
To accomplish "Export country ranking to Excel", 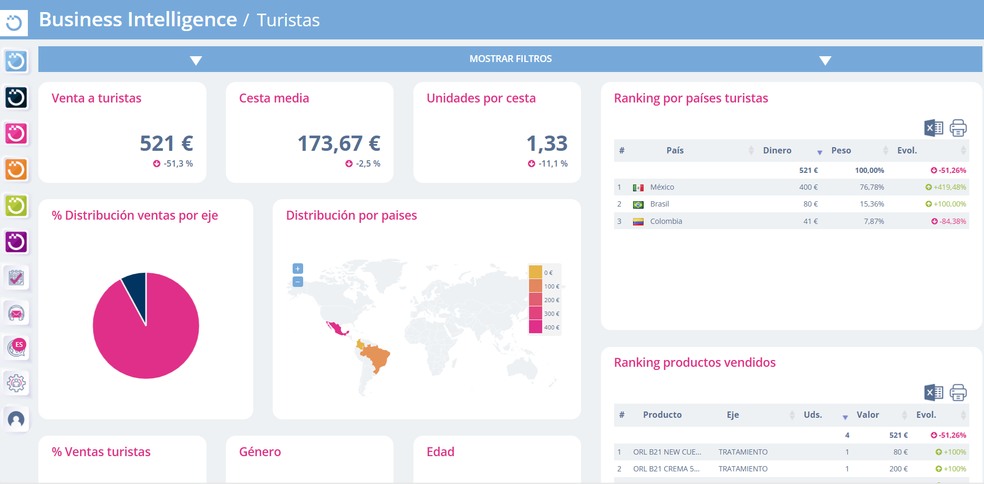I will (x=934, y=128).
